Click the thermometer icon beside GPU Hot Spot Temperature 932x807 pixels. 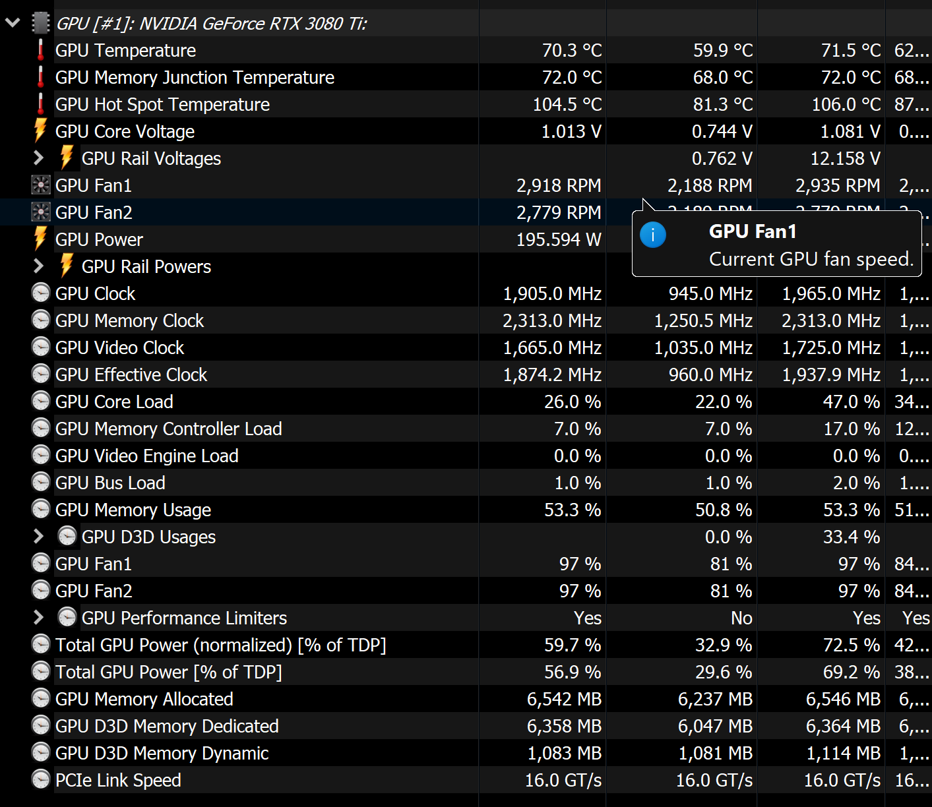(x=41, y=104)
